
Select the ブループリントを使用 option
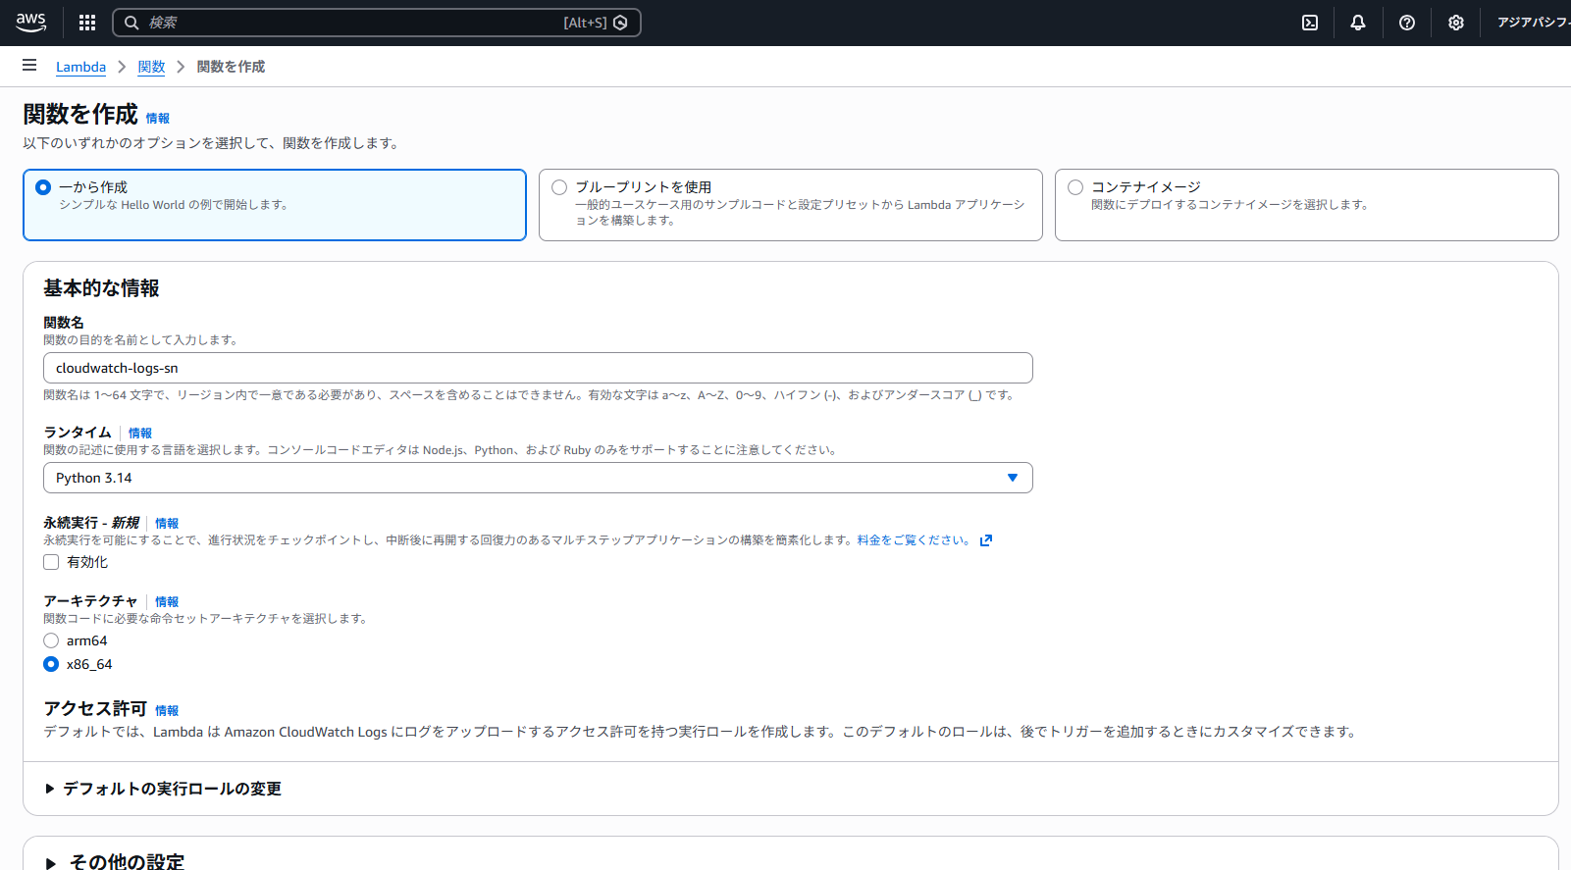pyautogui.click(x=559, y=187)
